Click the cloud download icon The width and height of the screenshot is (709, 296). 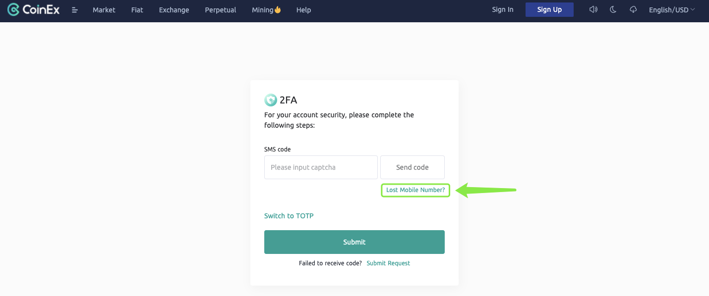(x=633, y=9)
